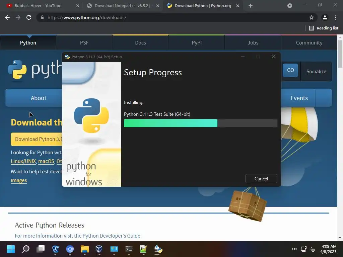Bookmark this page with star icon
The width and height of the screenshot is (343, 257).
[x=312, y=17]
